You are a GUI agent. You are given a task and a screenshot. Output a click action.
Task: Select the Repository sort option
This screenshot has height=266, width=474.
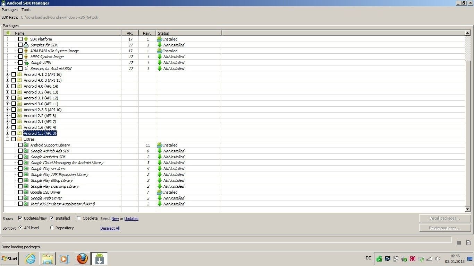pos(52,228)
